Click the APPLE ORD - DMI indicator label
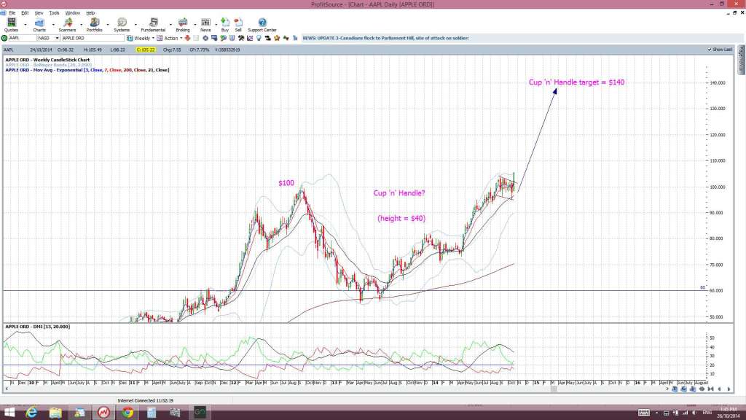The image size is (746, 420). pyautogui.click(x=38, y=327)
